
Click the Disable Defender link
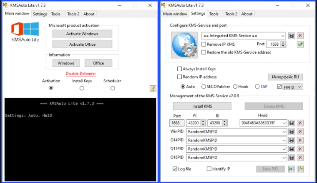(x=81, y=74)
